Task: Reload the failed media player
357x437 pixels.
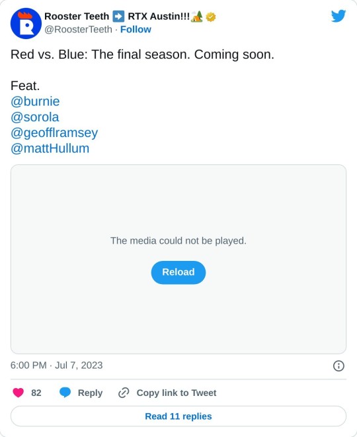Action: pyautogui.click(x=178, y=272)
